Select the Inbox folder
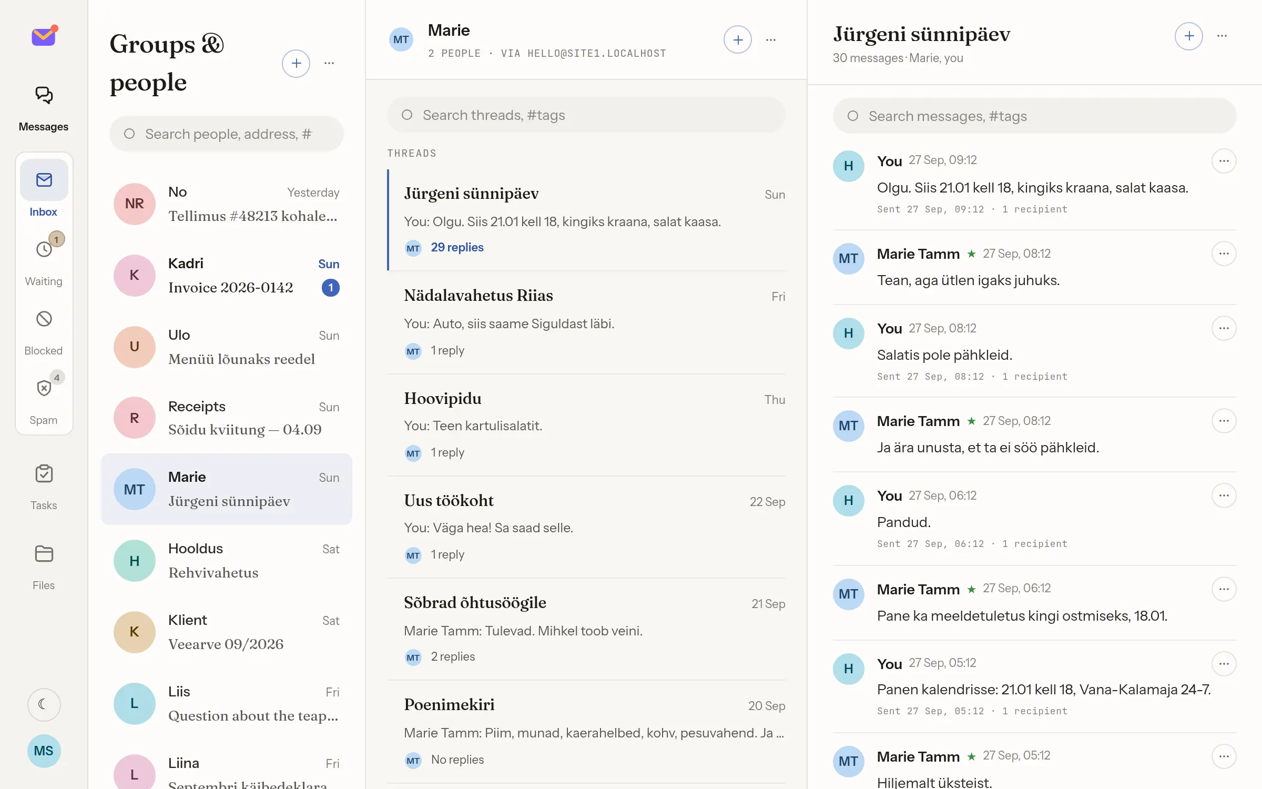Viewport: 1262px width, 789px height. [44, 189]
